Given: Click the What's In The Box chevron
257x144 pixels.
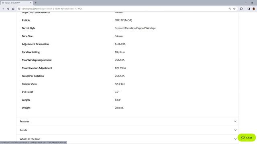Looking at the screenshot, I should coord(235,139).
